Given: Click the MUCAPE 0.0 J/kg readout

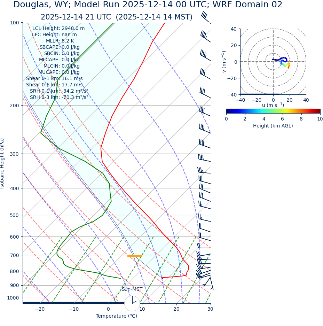Looking at the screenshot, I should coord(59,72).
